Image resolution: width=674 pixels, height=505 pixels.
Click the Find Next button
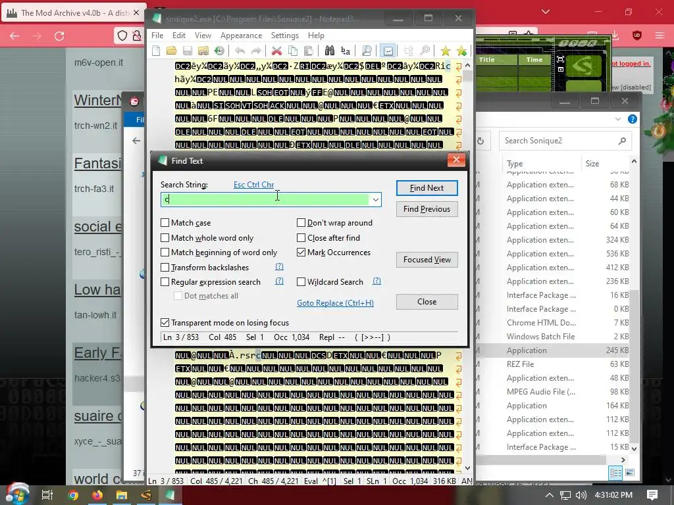(427, 187)
